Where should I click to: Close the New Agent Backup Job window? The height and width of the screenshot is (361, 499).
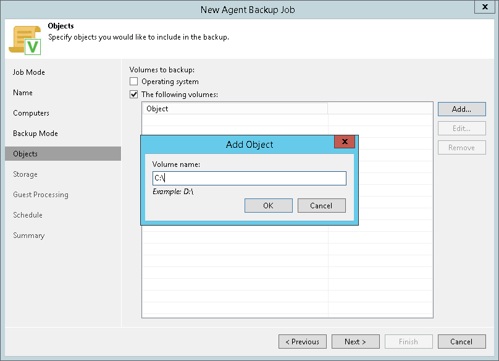[x=482, y=8]
